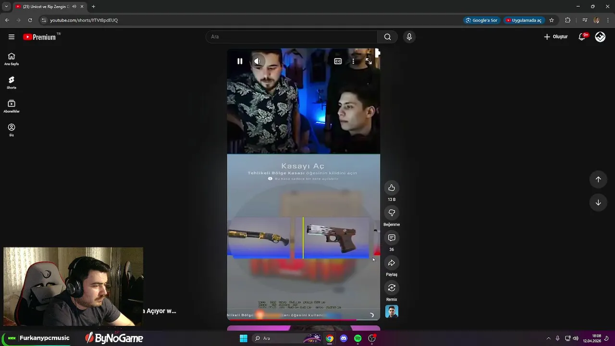Viewport: 615px width, 346px height.
Task: Share the short via Paylaş
Action: (392, 263)
